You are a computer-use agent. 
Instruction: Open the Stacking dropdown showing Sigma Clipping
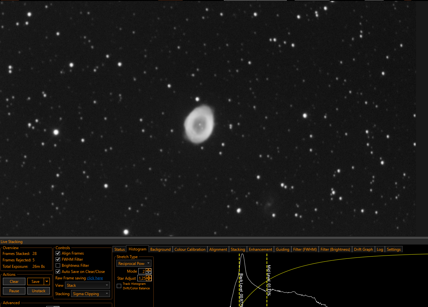[90, 293]
